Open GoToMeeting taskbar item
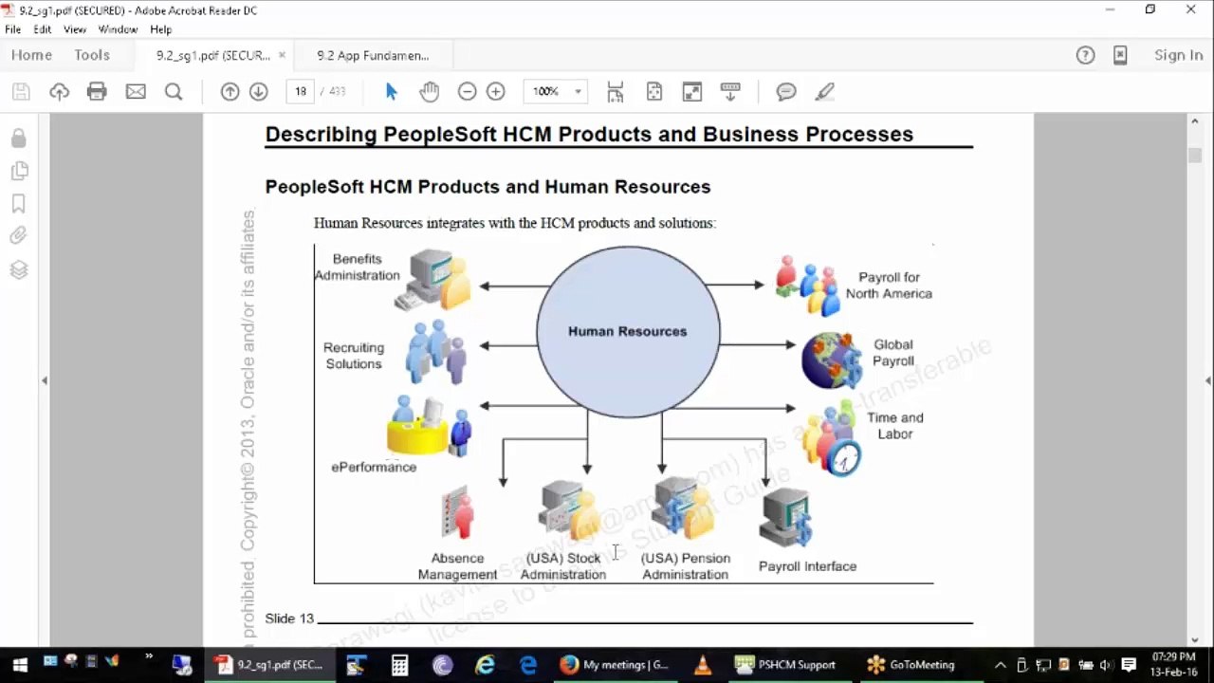This screenshot has width=1214, height=683. click(x=911, y=665)
